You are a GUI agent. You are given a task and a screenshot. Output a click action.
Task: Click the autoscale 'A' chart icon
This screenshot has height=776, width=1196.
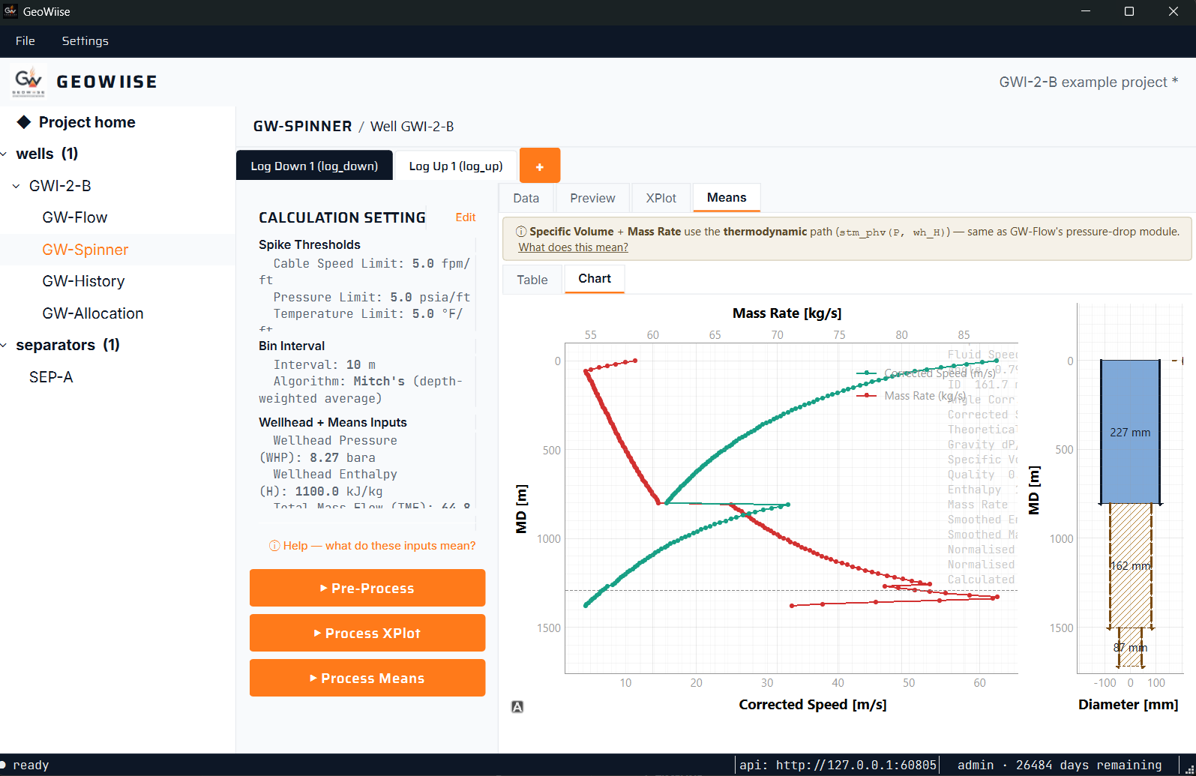(x=517, y=706)
